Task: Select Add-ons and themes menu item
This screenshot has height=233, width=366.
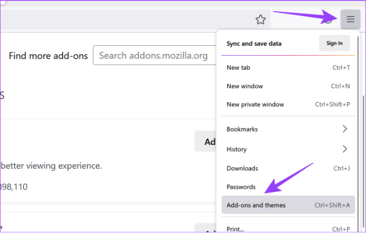Action: 288,205
